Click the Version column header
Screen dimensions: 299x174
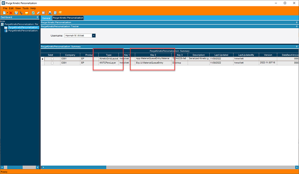268,55
